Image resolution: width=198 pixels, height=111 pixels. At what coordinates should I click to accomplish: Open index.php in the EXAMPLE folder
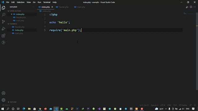click(x=19, y=30)
